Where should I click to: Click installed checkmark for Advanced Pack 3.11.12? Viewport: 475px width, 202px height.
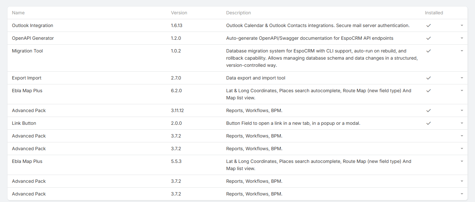pyautogui.click(x=429, y=110)
